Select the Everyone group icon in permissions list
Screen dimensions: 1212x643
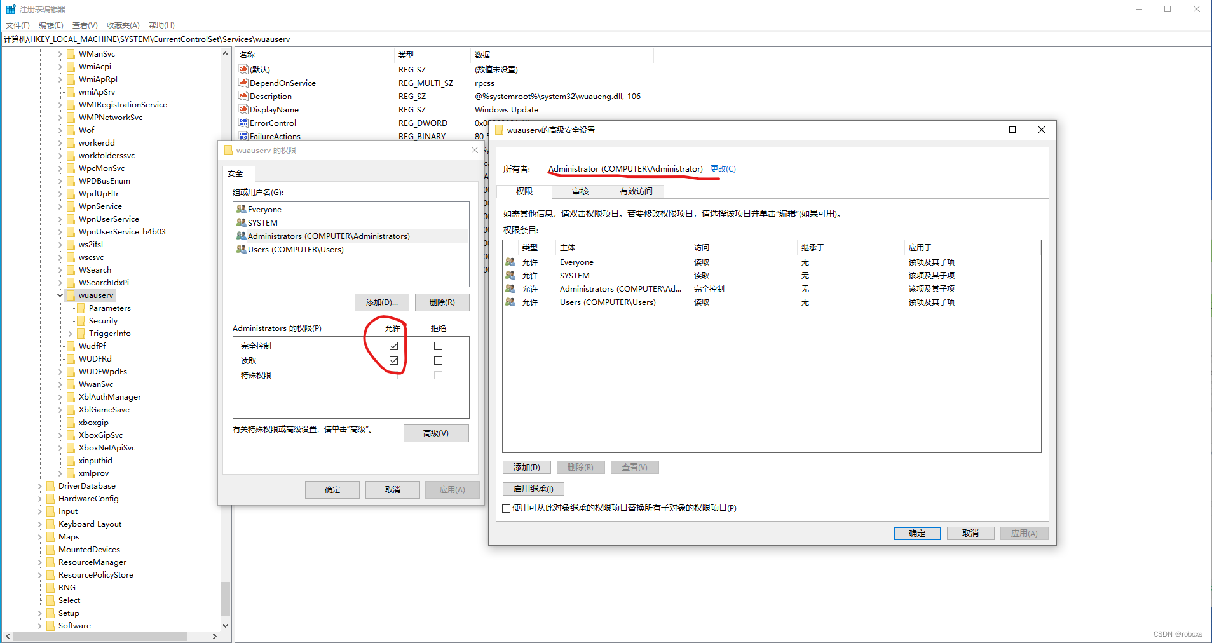241,209
